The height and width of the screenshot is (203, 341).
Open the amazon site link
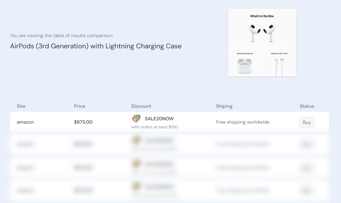pyautogui.click(x=25, y=122)
